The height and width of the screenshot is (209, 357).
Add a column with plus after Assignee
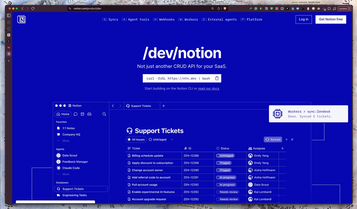coord(282,148)
